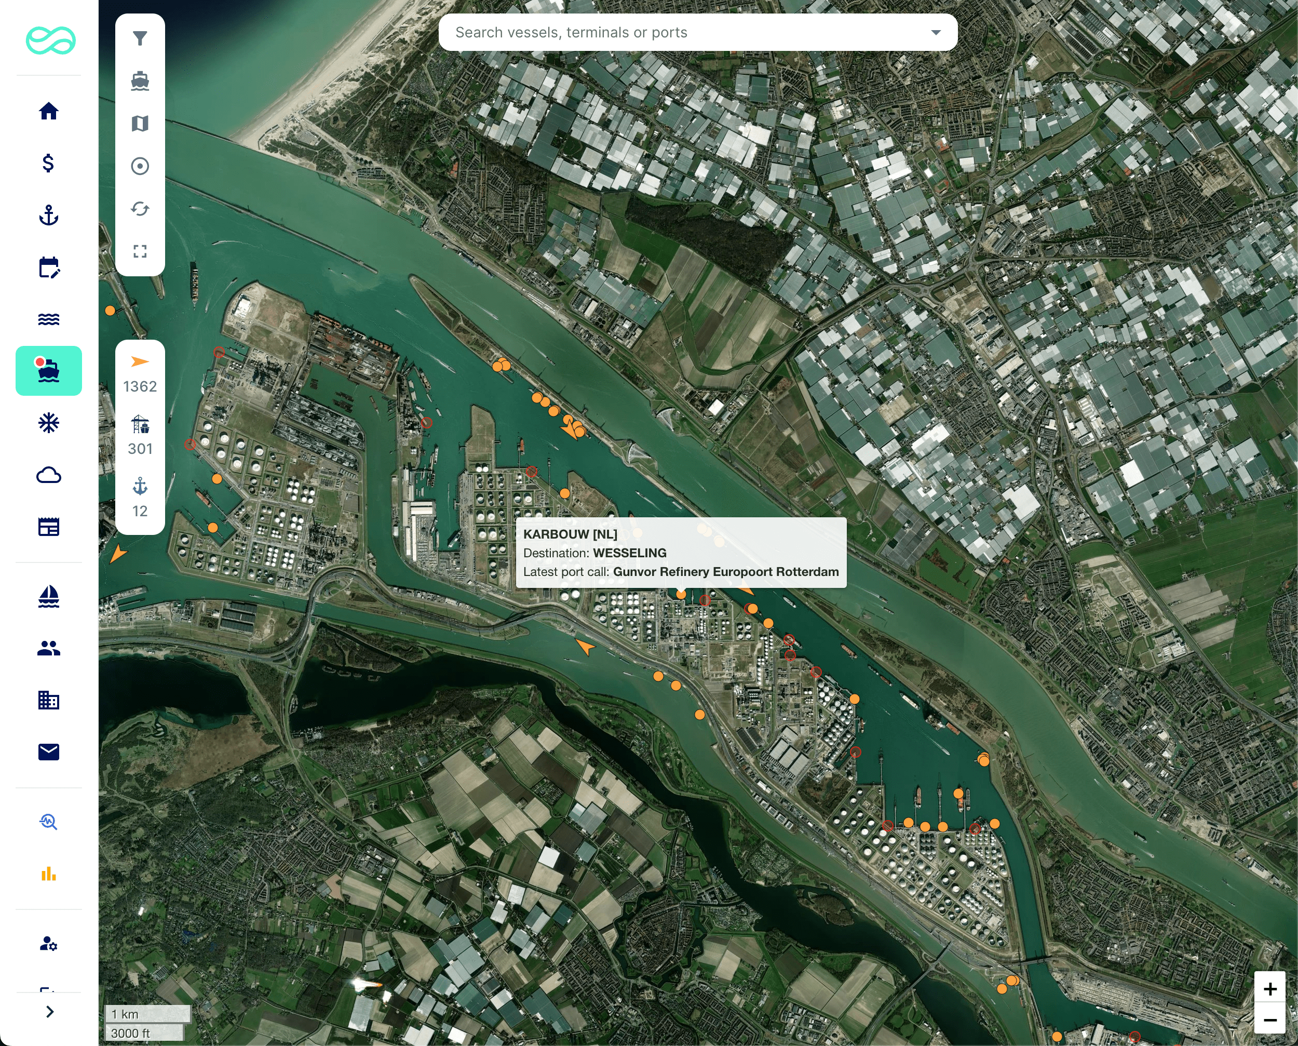
Task: Click the vessel ship icon in map toolbar
Action: 140,81
